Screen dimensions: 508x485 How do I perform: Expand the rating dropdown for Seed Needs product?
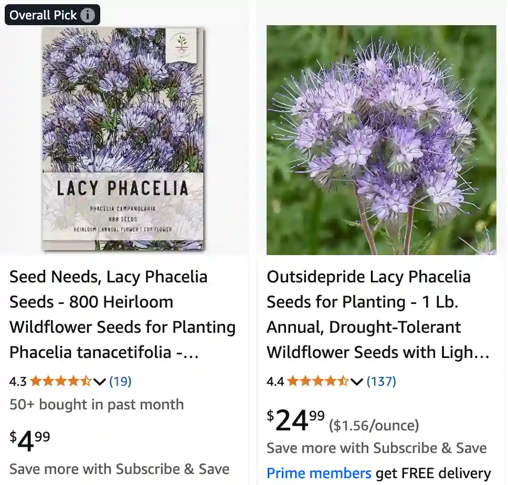(100, 382)
